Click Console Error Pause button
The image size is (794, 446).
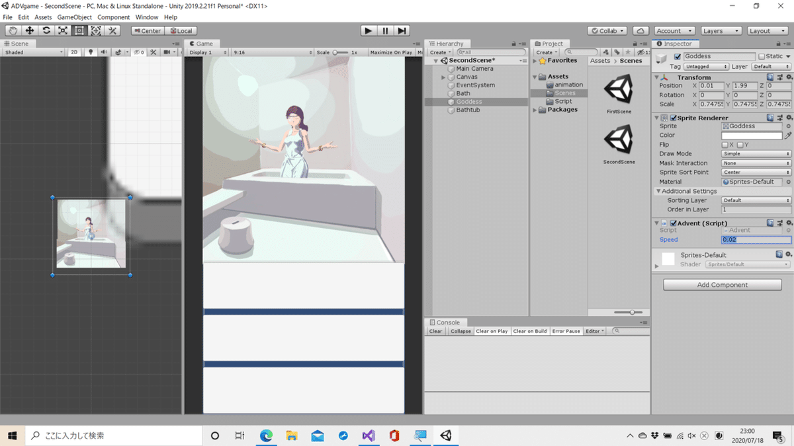click(x=566, y=331)
